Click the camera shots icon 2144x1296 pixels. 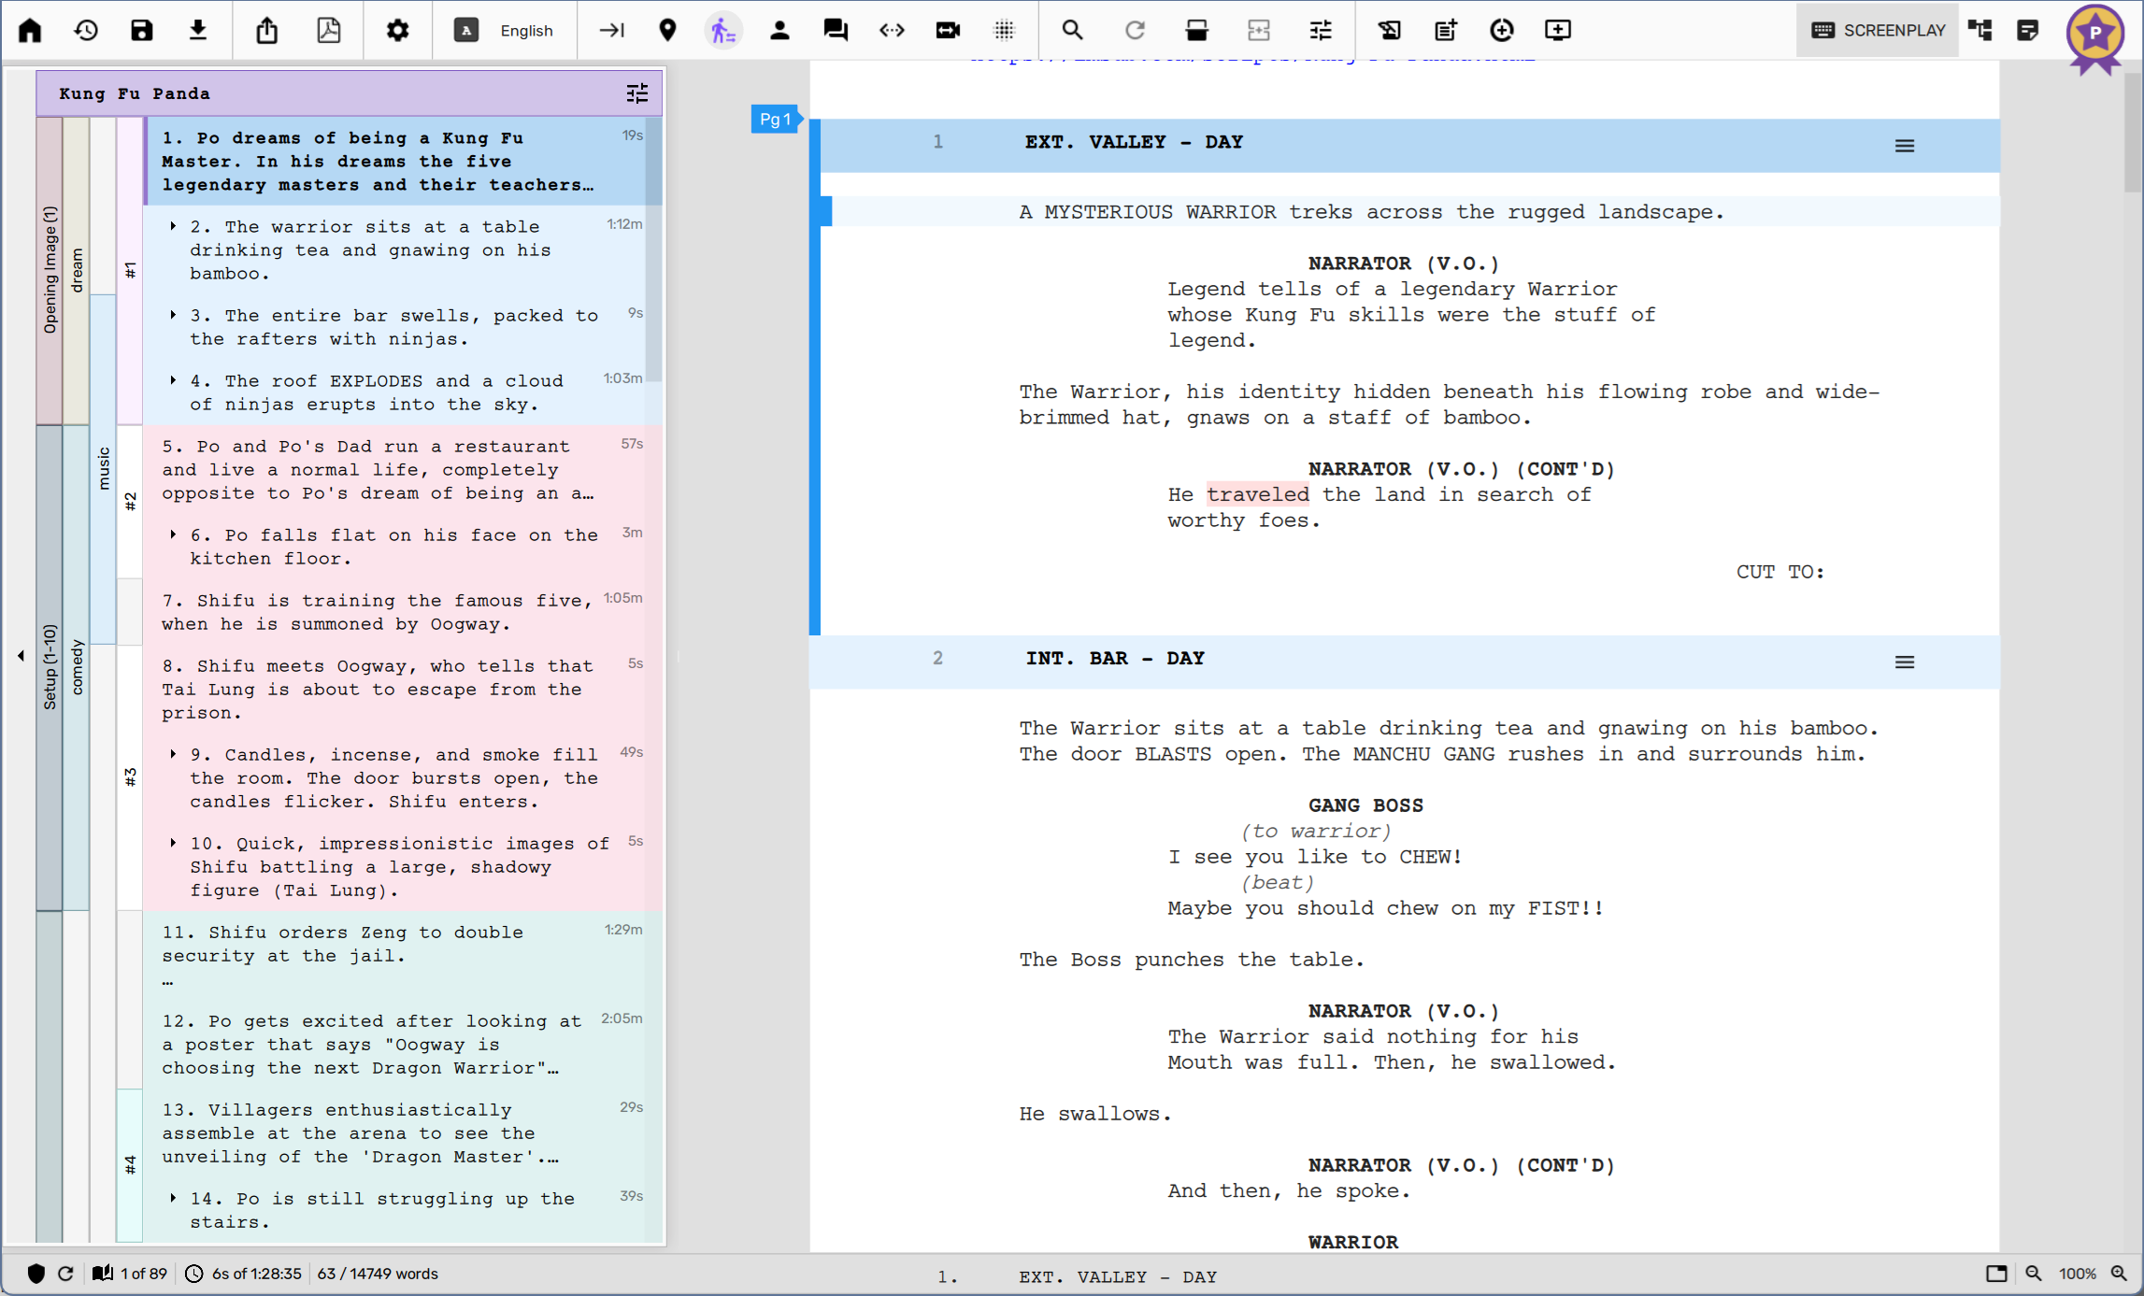click(948, 30)
